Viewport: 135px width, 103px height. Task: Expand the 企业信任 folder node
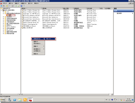click(3, 17)
